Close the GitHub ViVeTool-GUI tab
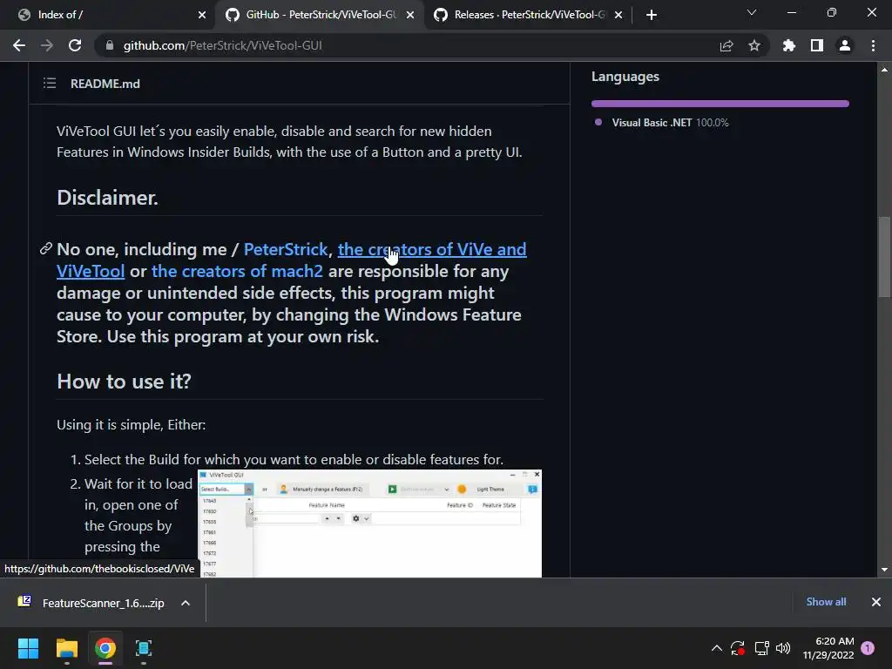The image size is (892, 669). pos(410,15)
